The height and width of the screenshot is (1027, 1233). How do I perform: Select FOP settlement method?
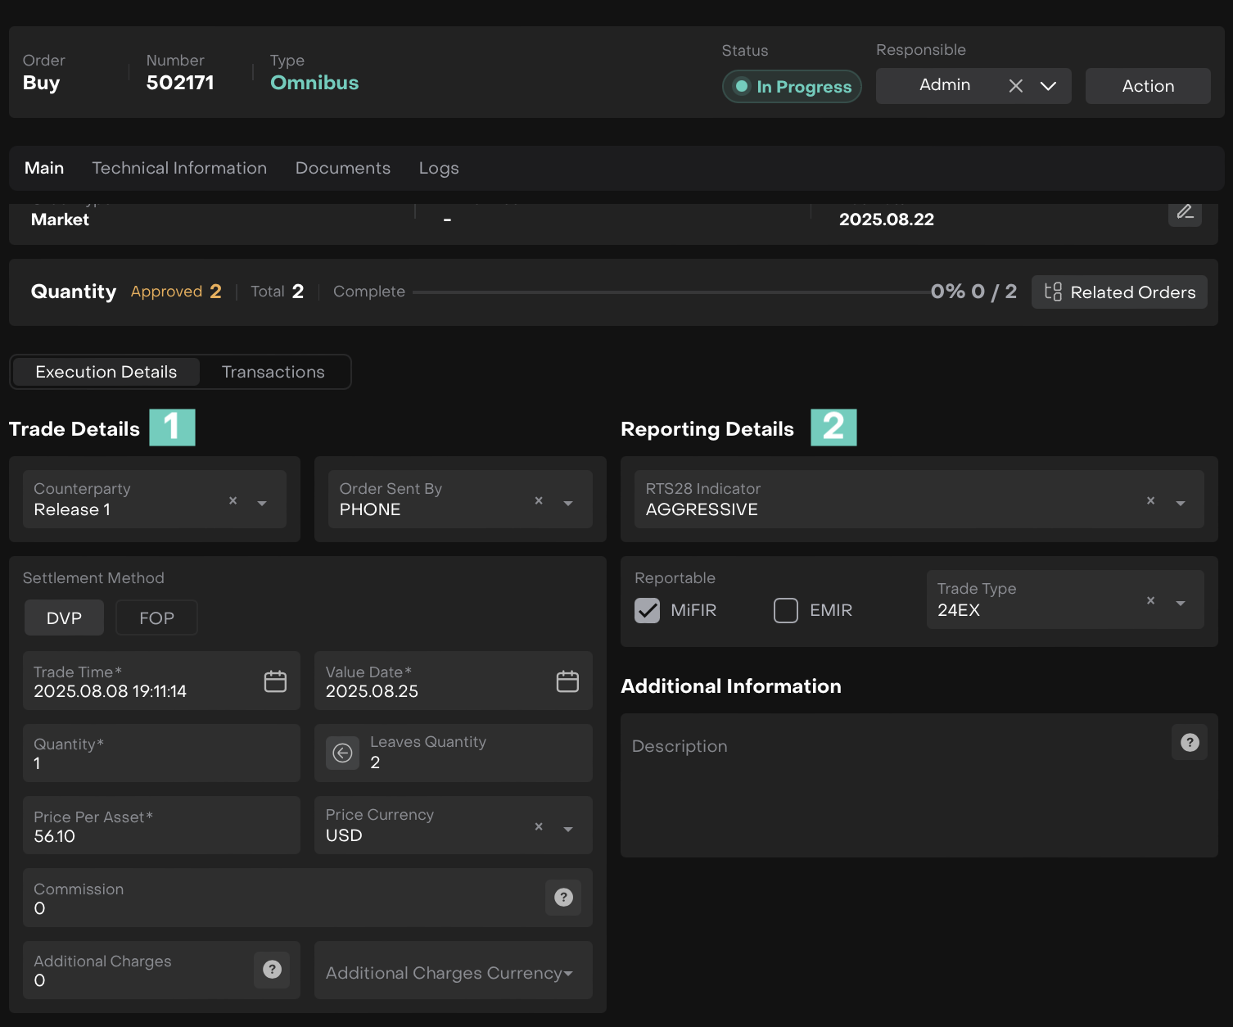pos(156,618)
